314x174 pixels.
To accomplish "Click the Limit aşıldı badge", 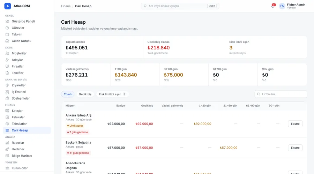I will coord(75,126).
